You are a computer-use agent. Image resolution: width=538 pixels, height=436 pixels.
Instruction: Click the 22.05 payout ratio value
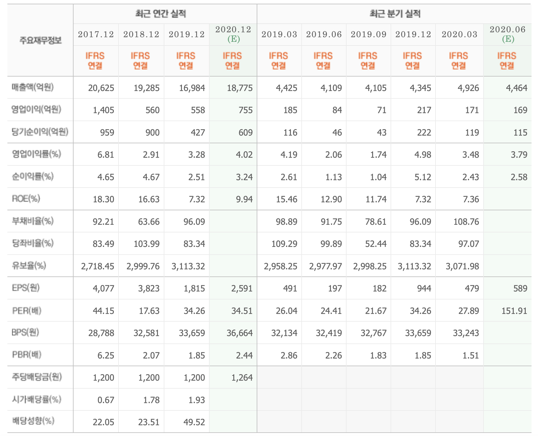(x=103, y=422)
